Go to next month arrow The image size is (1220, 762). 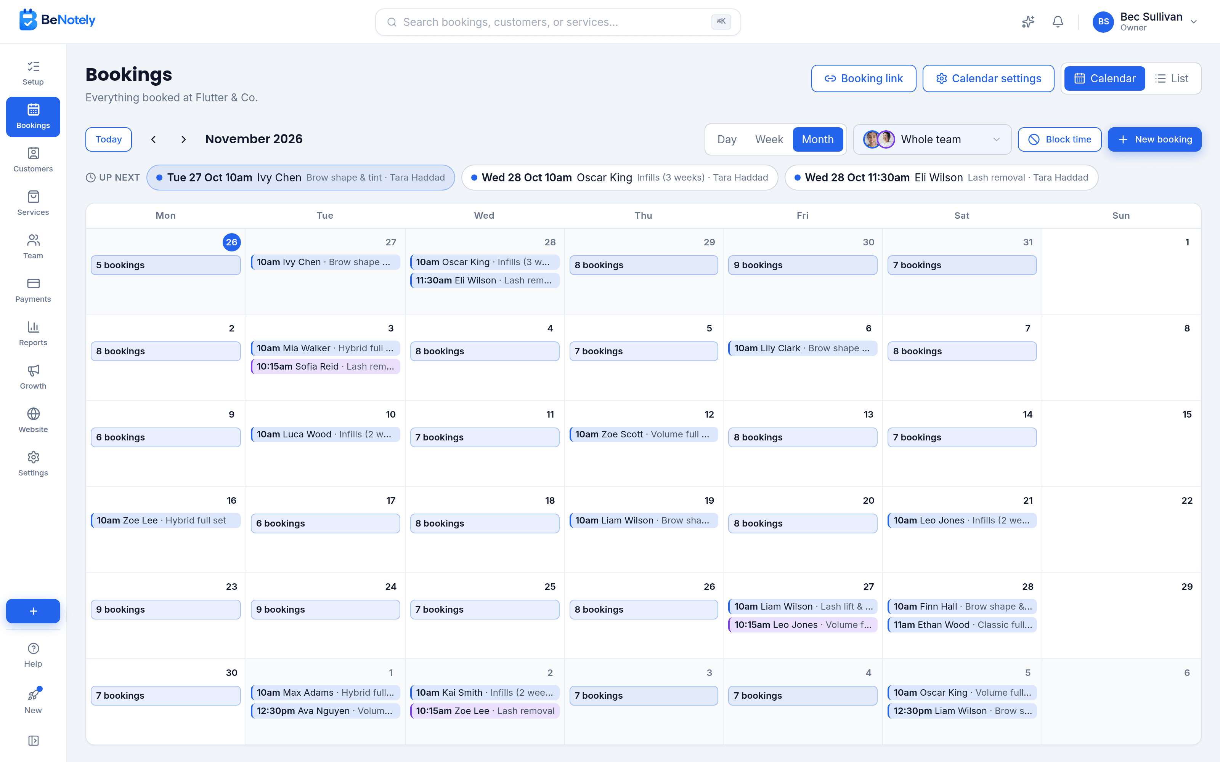pos(183,139)
